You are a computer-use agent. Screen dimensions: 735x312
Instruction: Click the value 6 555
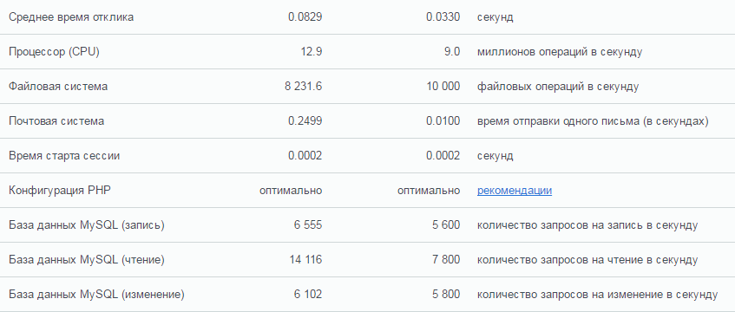tap(308, 225)
